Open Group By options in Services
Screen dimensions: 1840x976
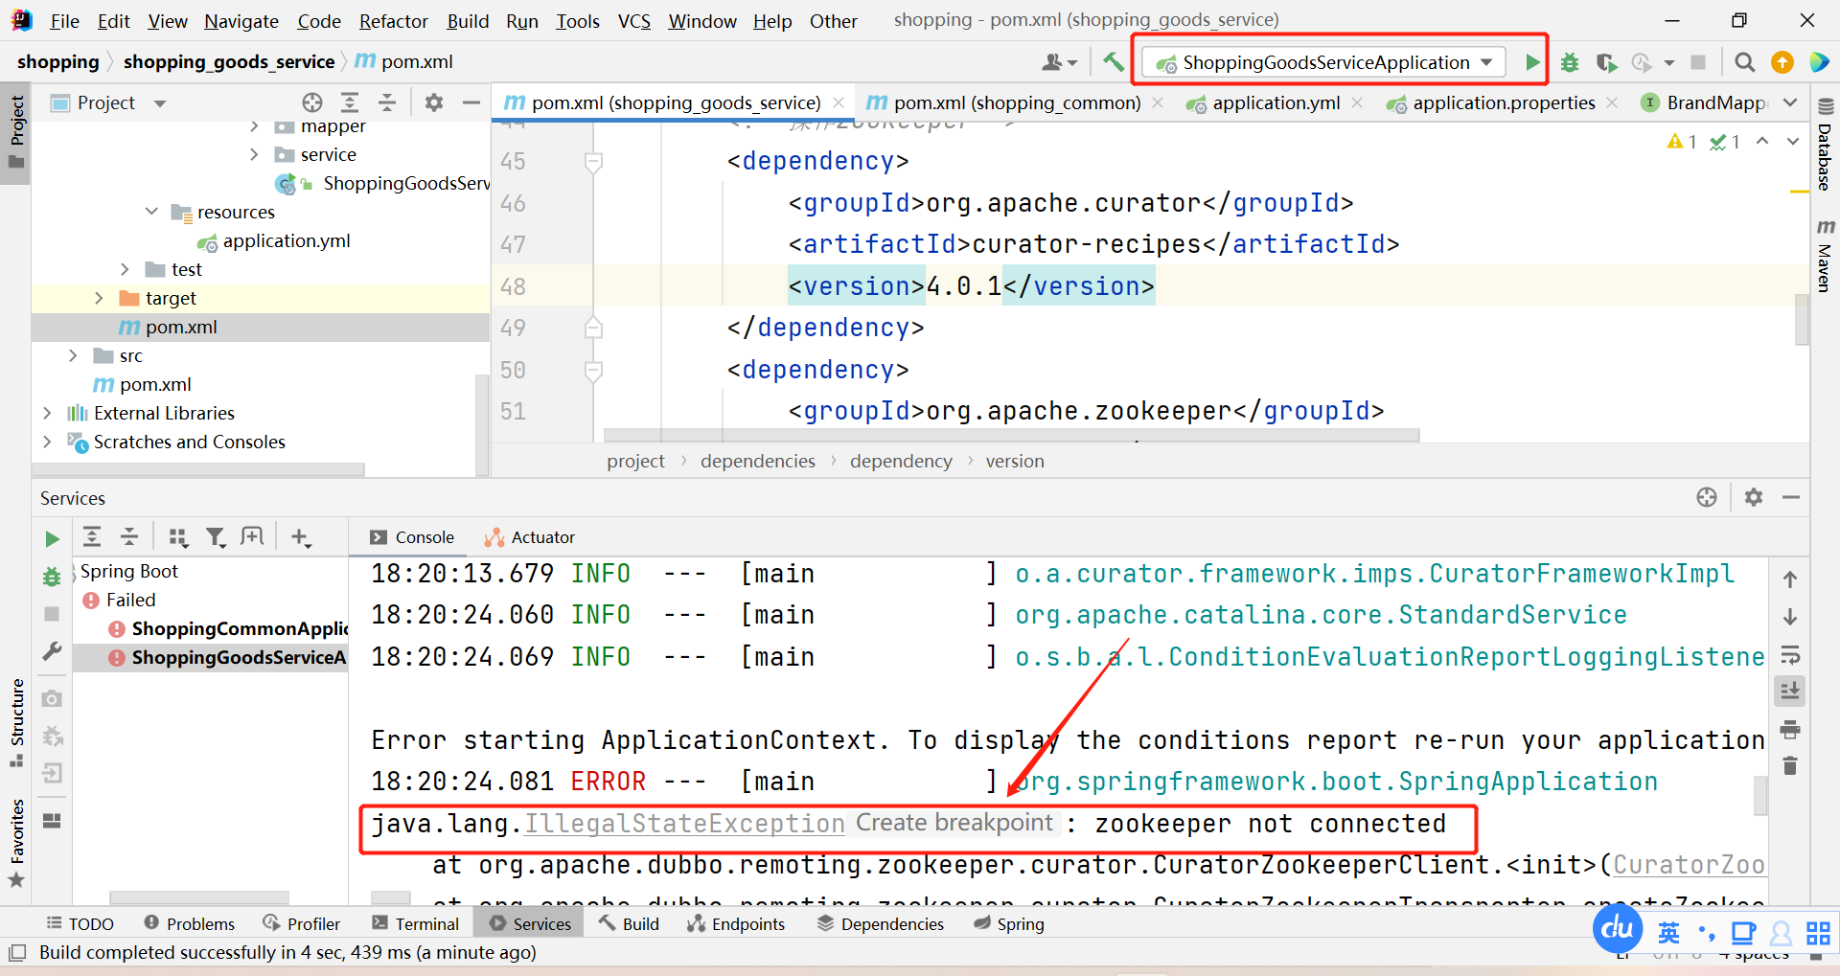click(178, 537)
